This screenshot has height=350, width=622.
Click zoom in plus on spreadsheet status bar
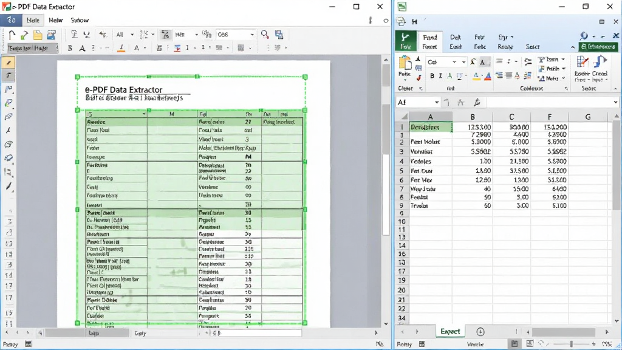coord(593,344)
